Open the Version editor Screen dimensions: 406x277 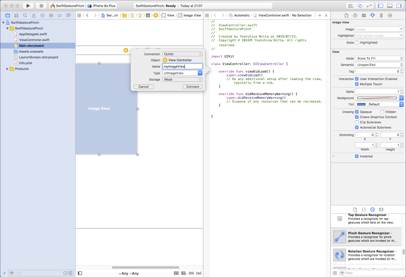369,6
